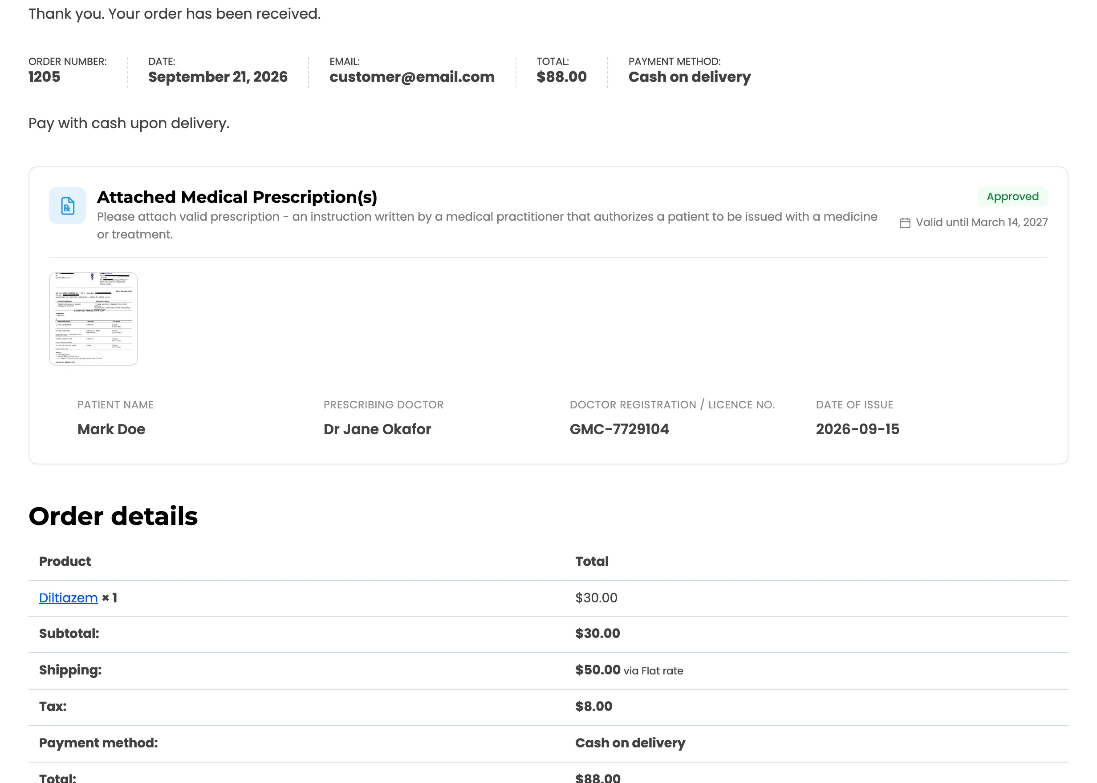Click the email customer@email.com

point(411,77)
